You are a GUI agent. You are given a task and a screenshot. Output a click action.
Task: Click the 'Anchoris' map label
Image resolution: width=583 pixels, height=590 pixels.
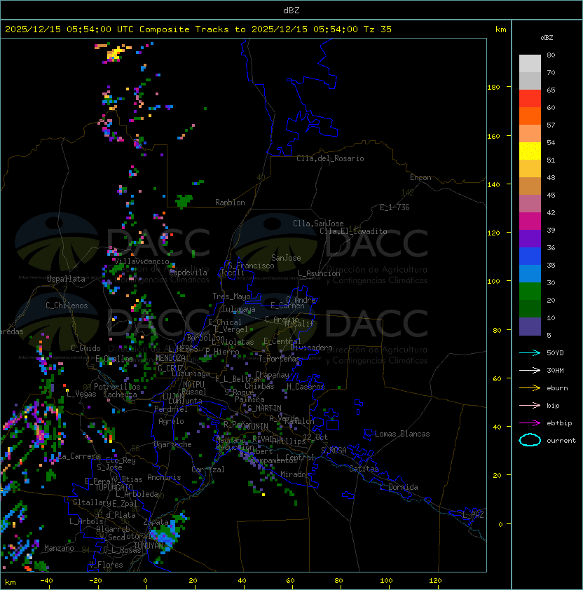click(164, 477)
